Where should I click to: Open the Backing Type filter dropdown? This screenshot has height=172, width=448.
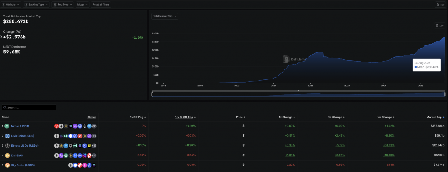(x=36, y=4)
